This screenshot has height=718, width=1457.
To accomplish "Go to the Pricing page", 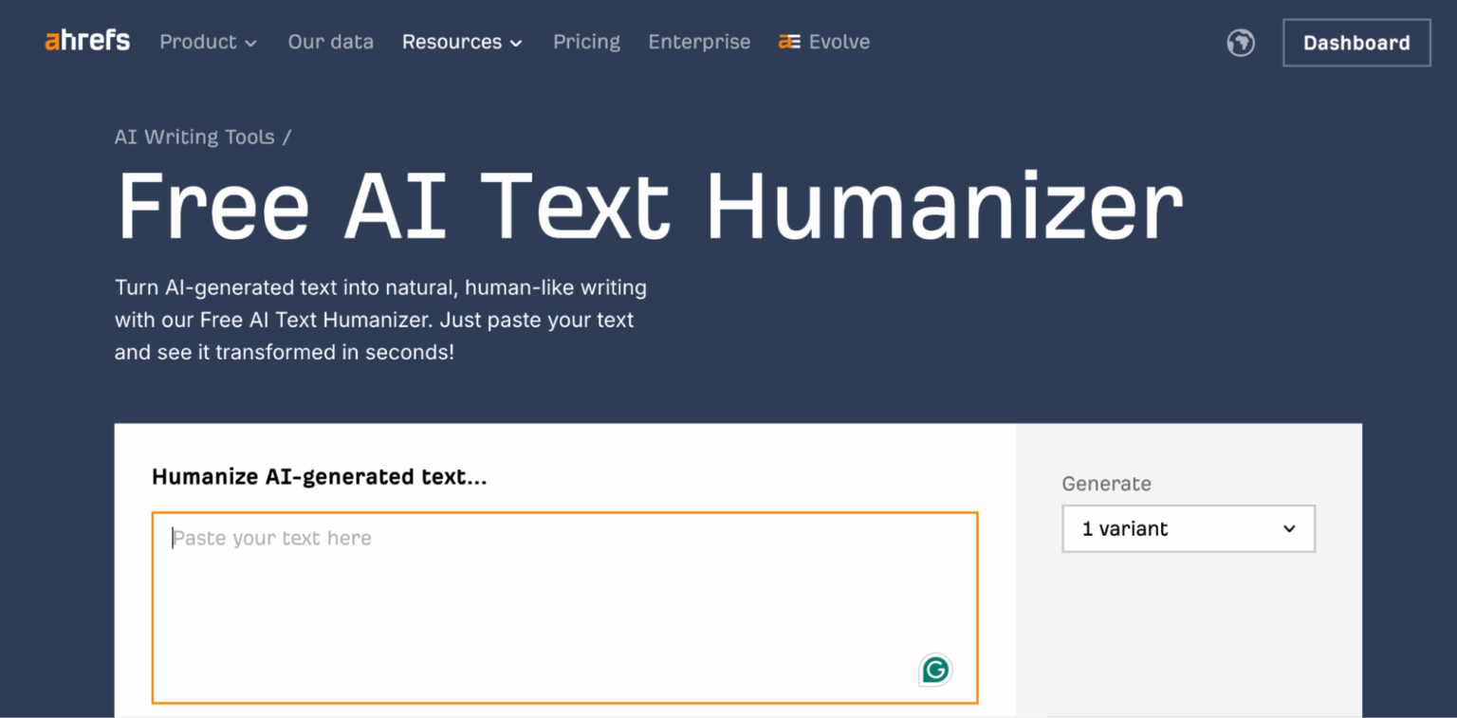I will (586, 42).
